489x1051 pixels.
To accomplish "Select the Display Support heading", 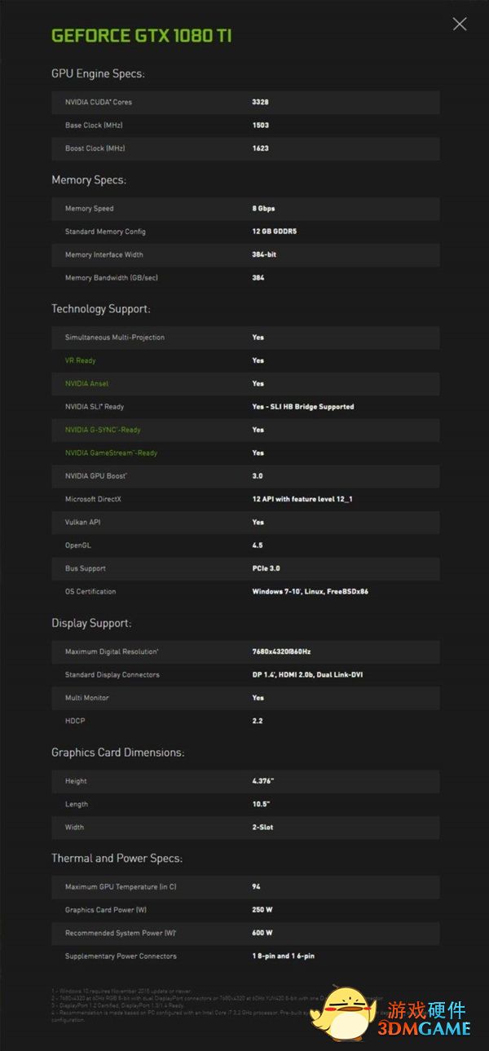I will (x=91, y=623).
